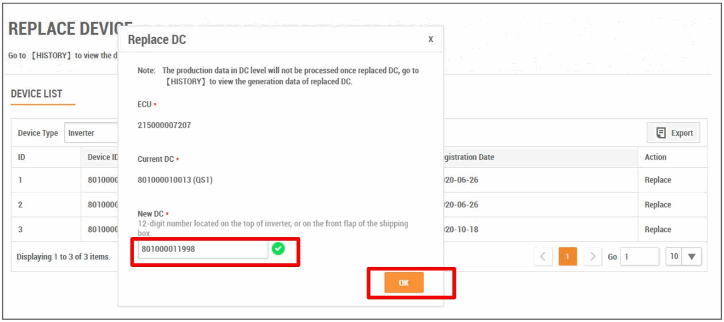
Task: Click the Export document icon
Action: coord(661,133)
